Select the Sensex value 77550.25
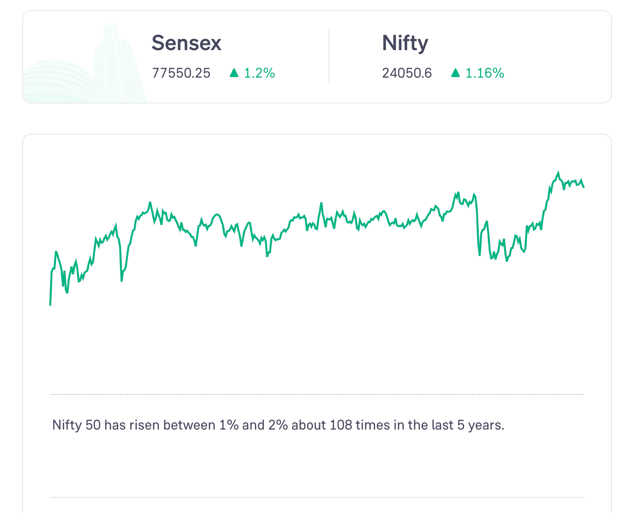 [x=181, y=73]
